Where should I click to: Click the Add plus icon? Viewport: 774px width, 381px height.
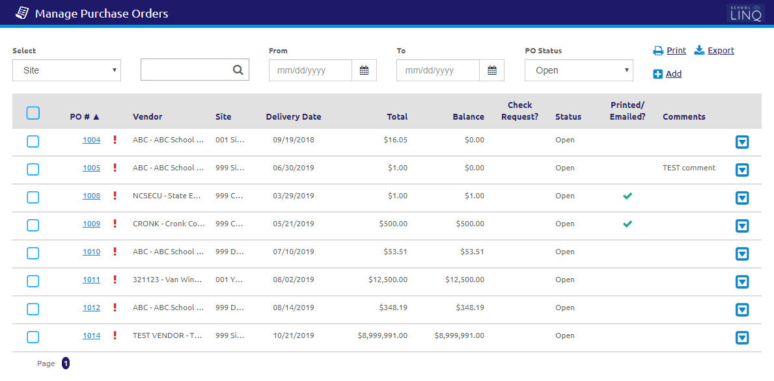click(x=657, y=74)
